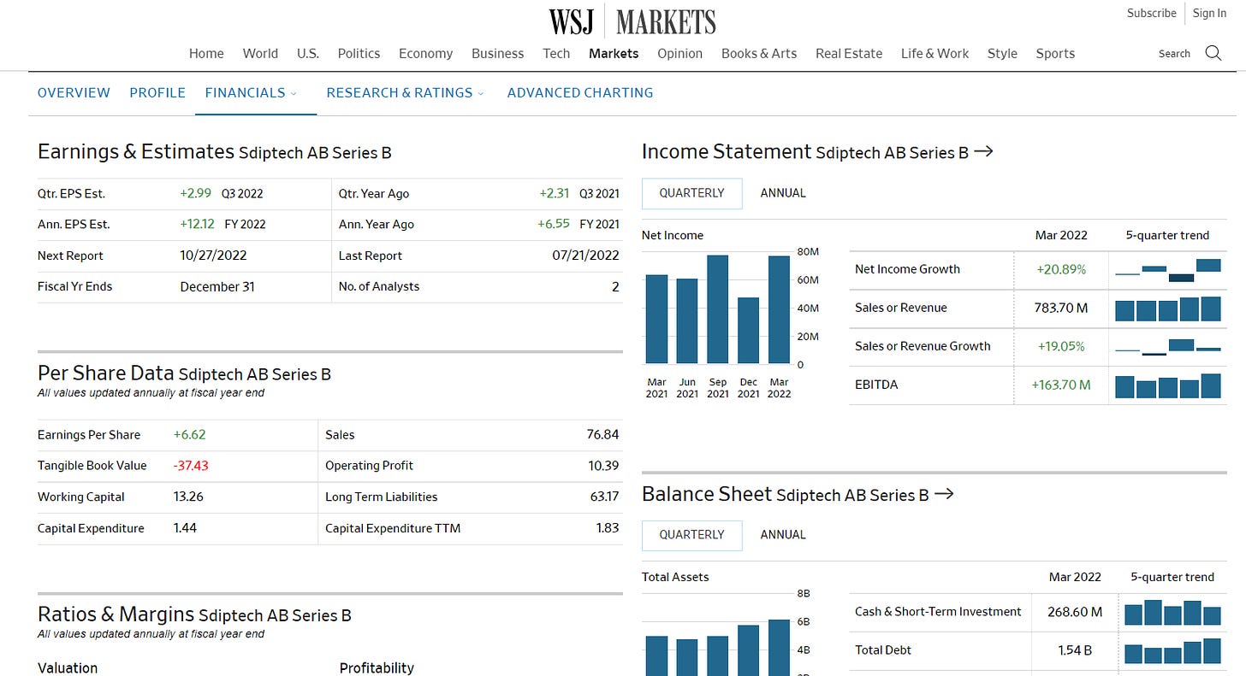Click the Long Term Liabilities value 63.17
This screenshot has width=1246, height=676.
pos(604,497)
